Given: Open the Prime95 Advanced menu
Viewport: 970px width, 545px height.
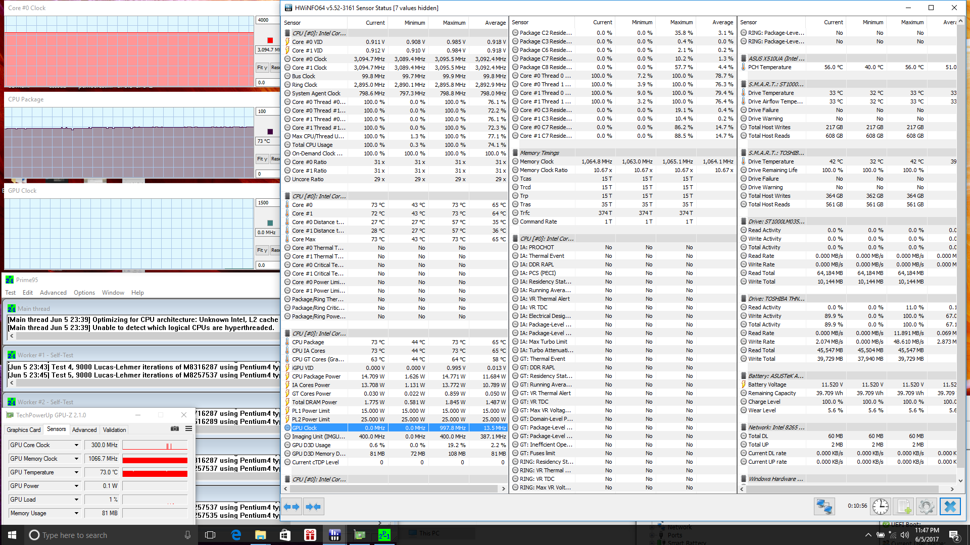Looking at the screenshot, I should (x=53, y=293).
